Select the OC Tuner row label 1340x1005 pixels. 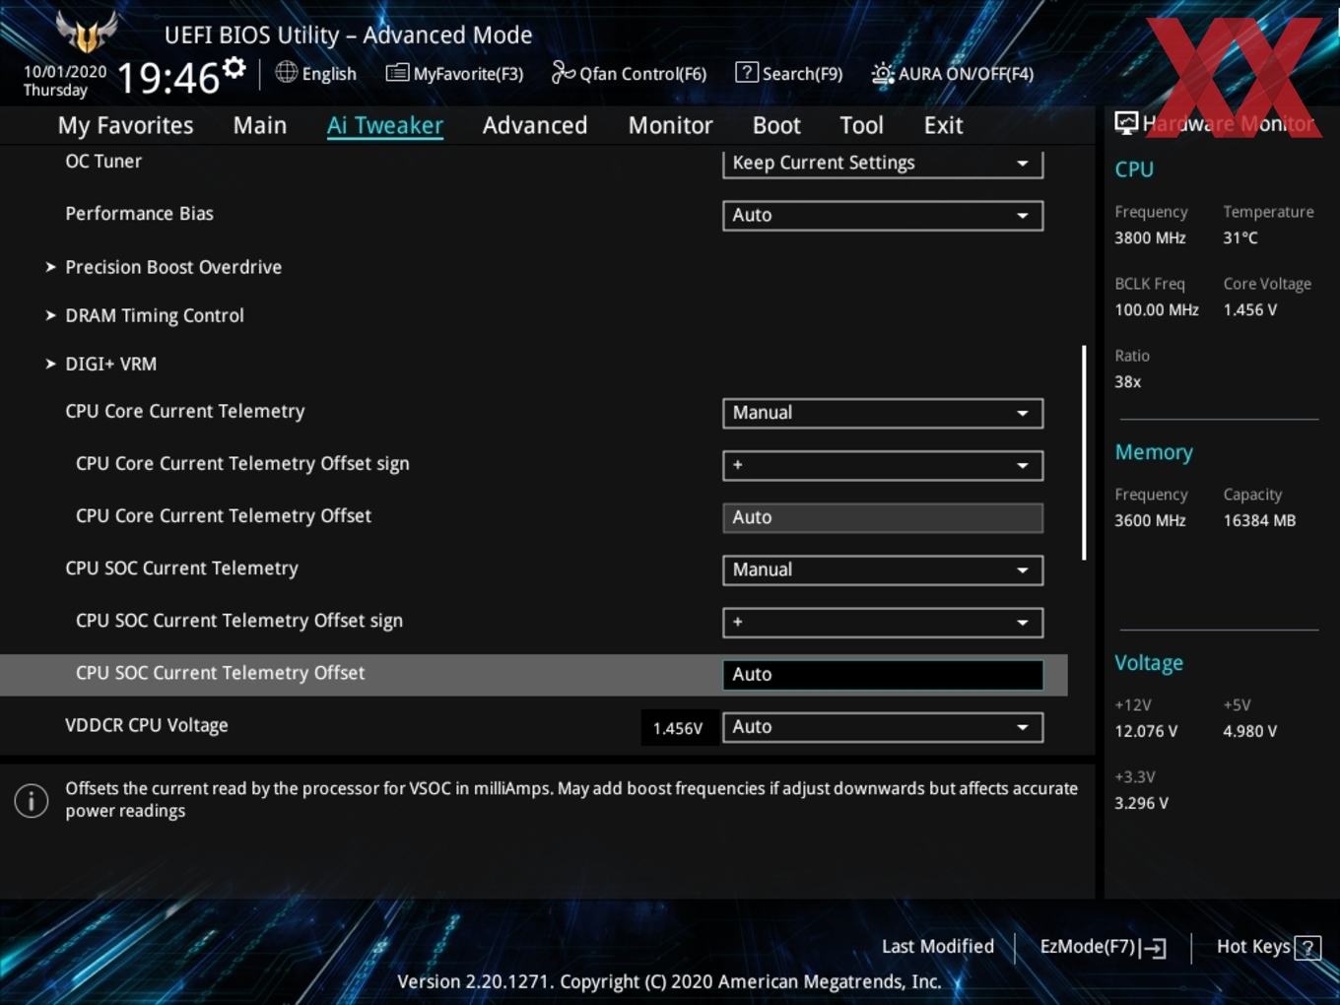click(x=103, y=162)
